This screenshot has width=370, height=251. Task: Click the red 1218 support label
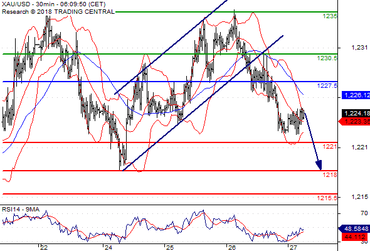pos(330,174)
